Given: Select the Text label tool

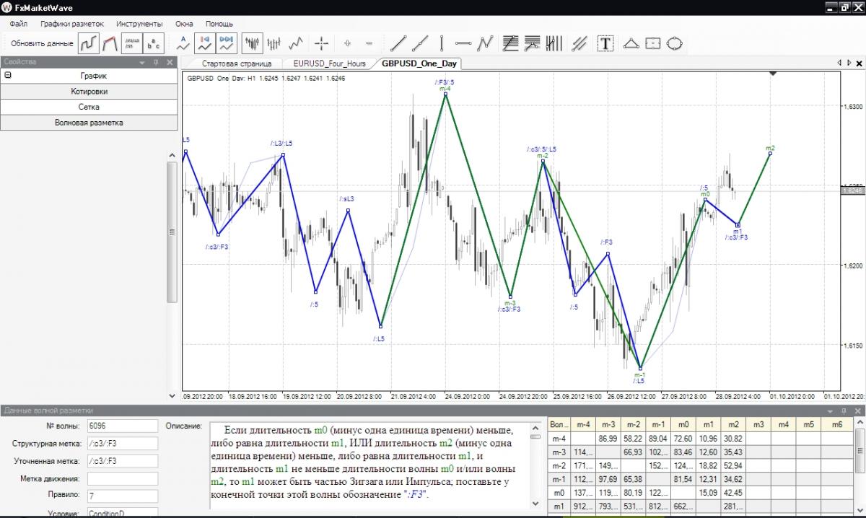Looking at the screenshot, I should point(605,43).
